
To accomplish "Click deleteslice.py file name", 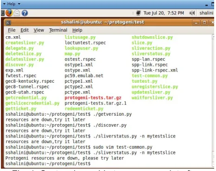I will (x=24, y=54).
